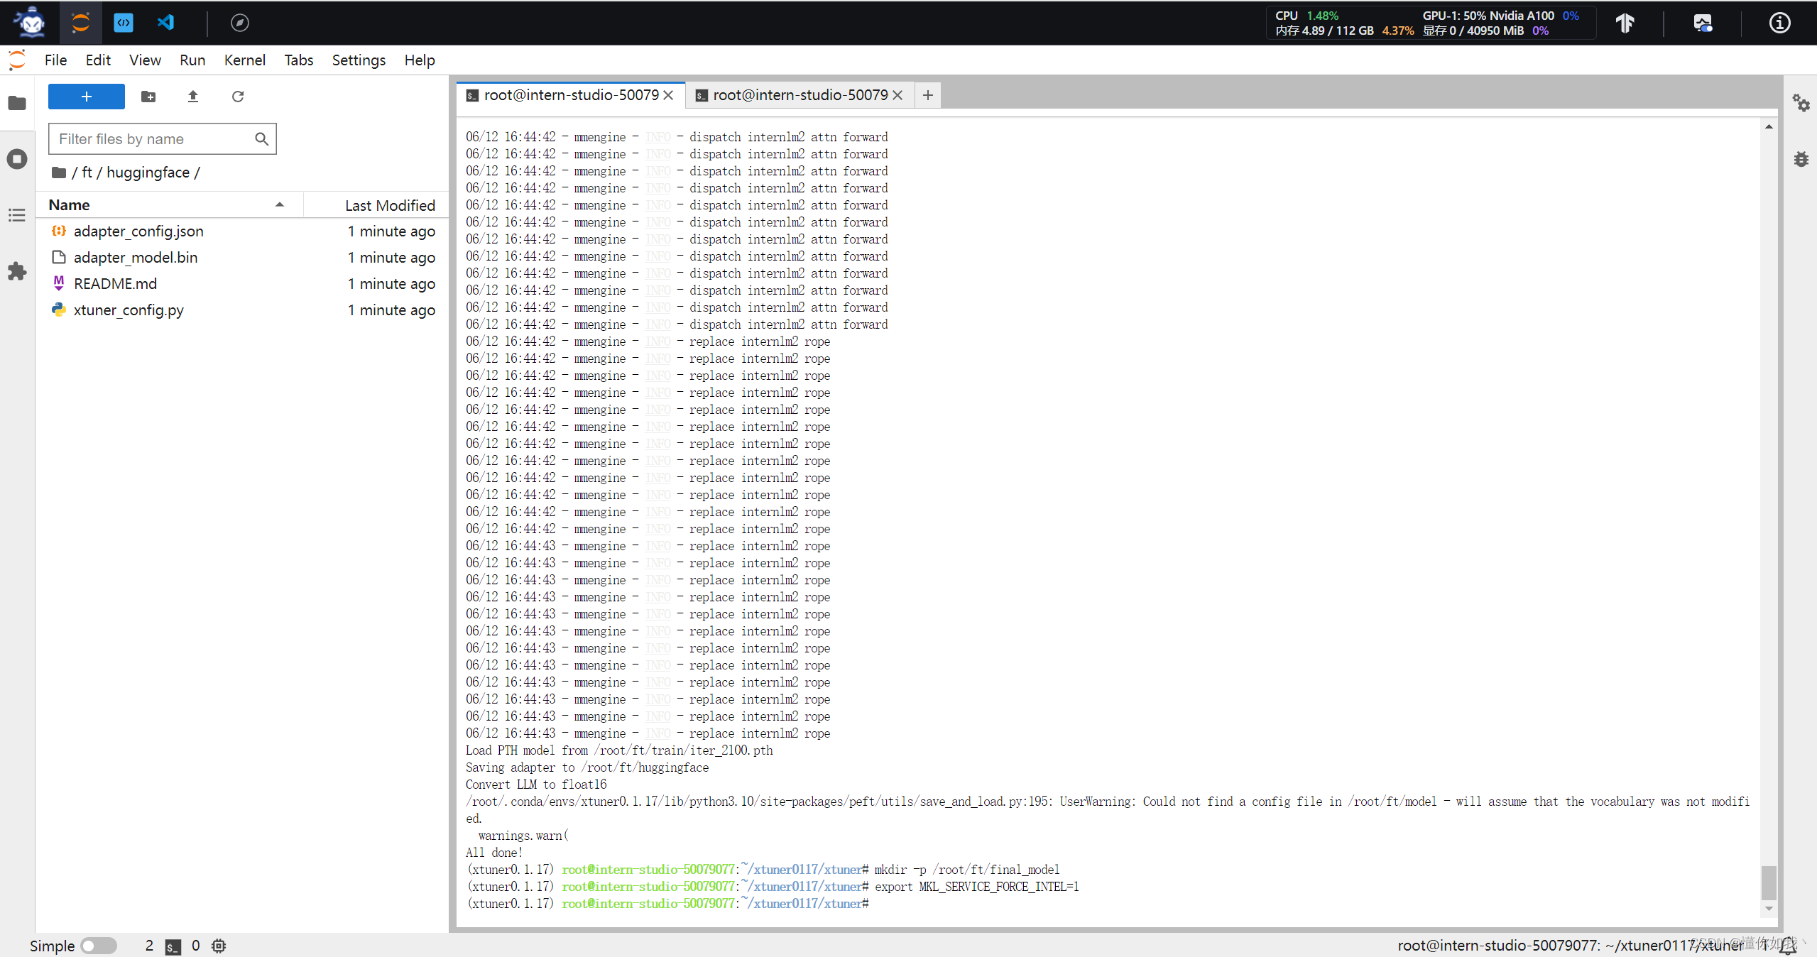The height and width of the screenshot is (957, 1817).
Task: Click the blue New Launcher plus button
Action: [87, 97]
